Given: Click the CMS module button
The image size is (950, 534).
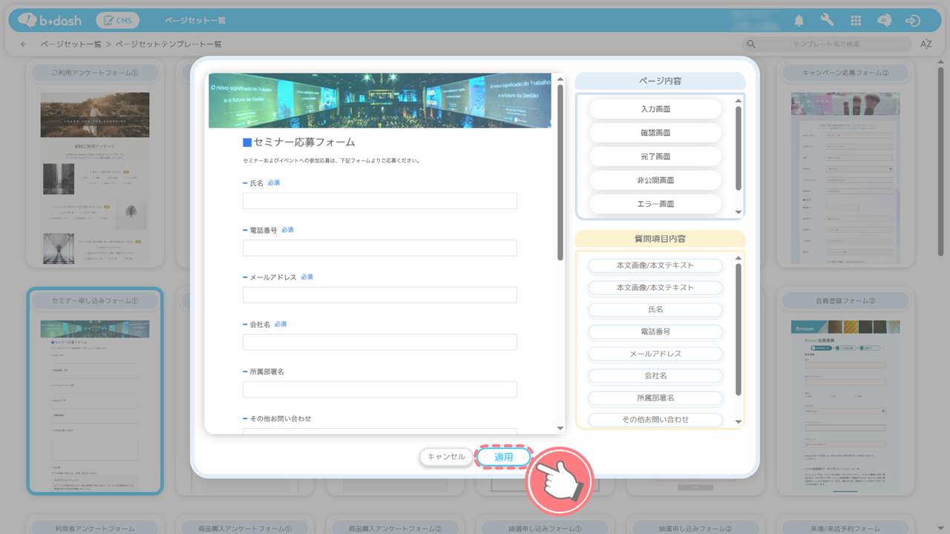Looking at the screenshot, I should (117, 21).
